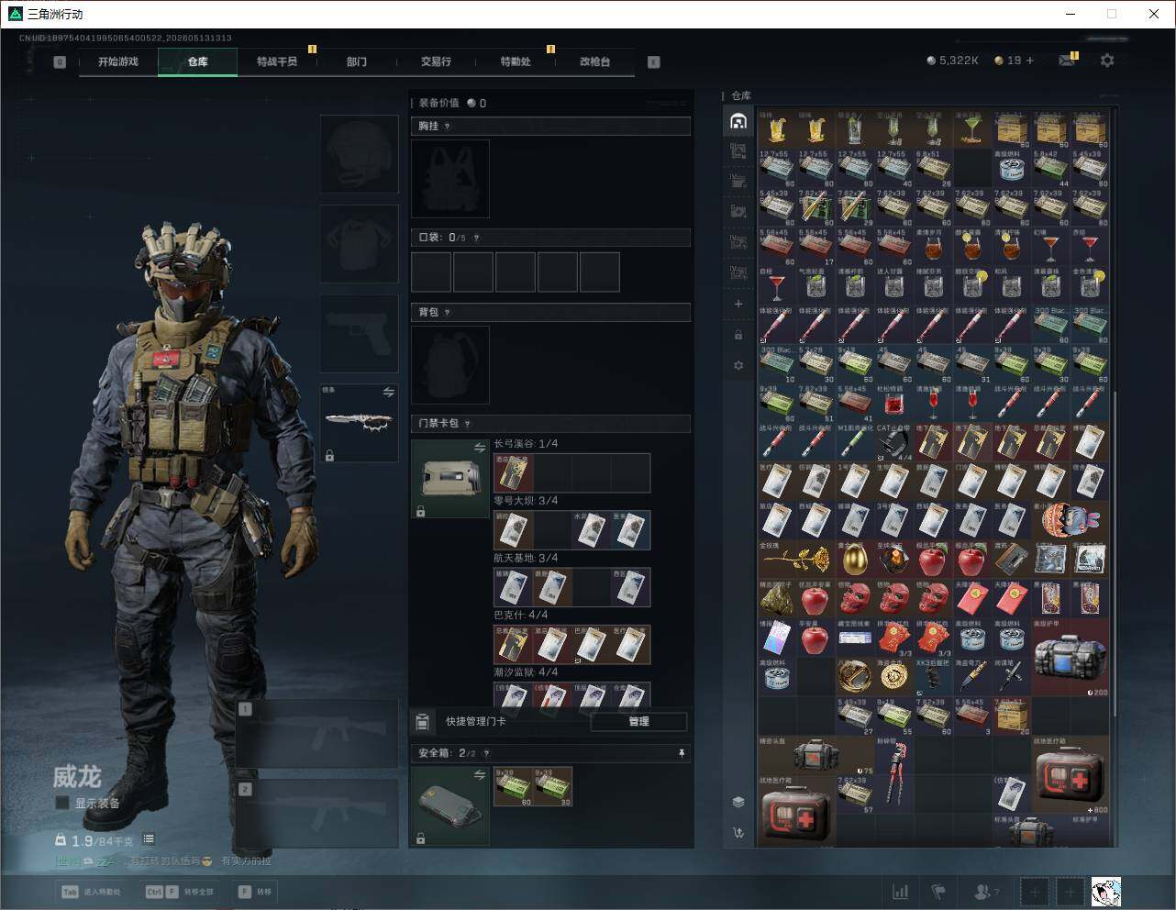Show help for 门禁卡包 section
Image resolution: width=1176 pixels, height=910 pixels.
(x=468, y=424)
